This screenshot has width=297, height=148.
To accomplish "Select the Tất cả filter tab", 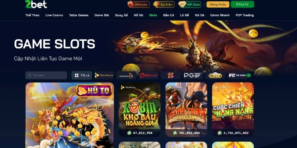I will [x=82, y=75].
